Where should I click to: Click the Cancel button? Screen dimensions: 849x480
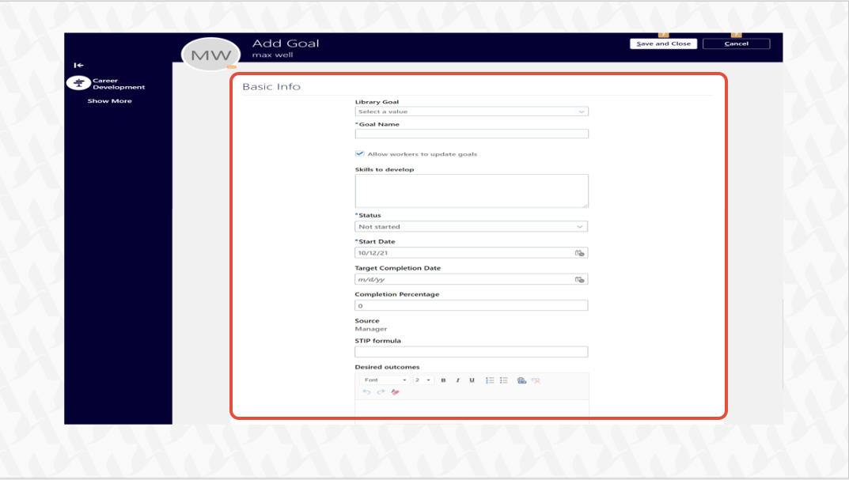(x=737, y=43)
